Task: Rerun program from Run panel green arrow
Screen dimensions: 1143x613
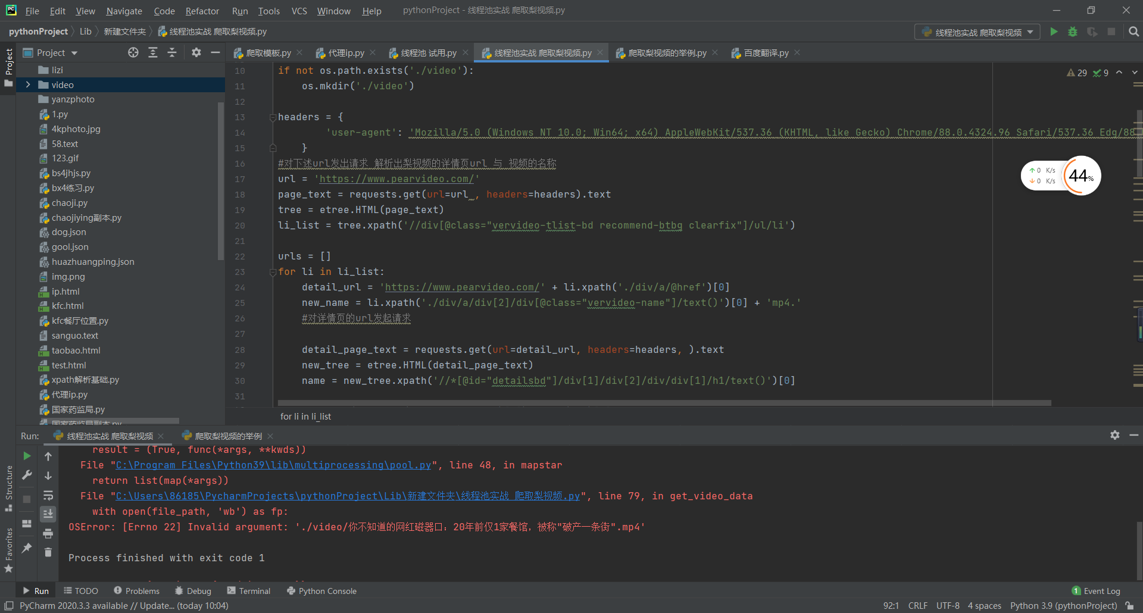Action: pyautogui.click(x=27, y=456)
